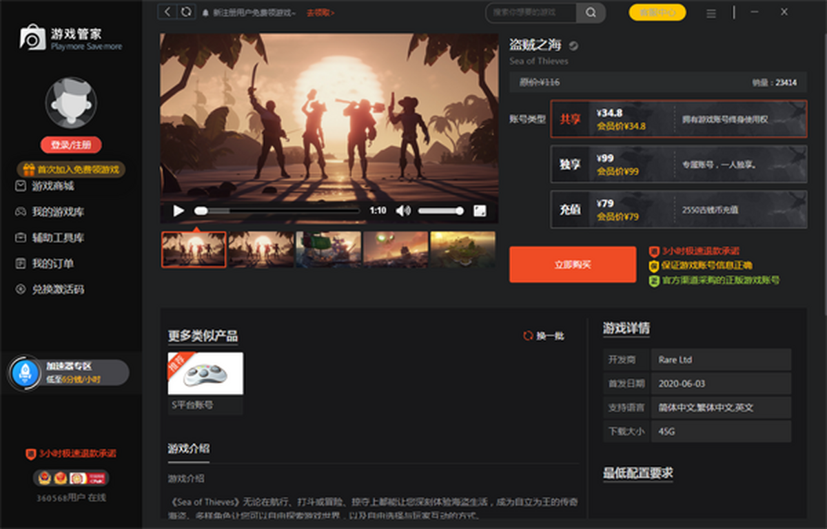Click the 换一批 refresh link
This screenshot has width=827, height=529.
click(x=544, y=336)
